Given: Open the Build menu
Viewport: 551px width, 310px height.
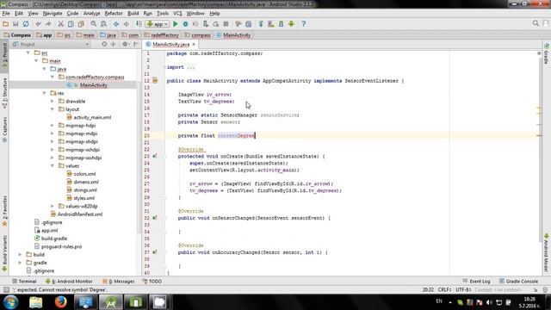Looking at the screenshot, I should tap(133, 14).
